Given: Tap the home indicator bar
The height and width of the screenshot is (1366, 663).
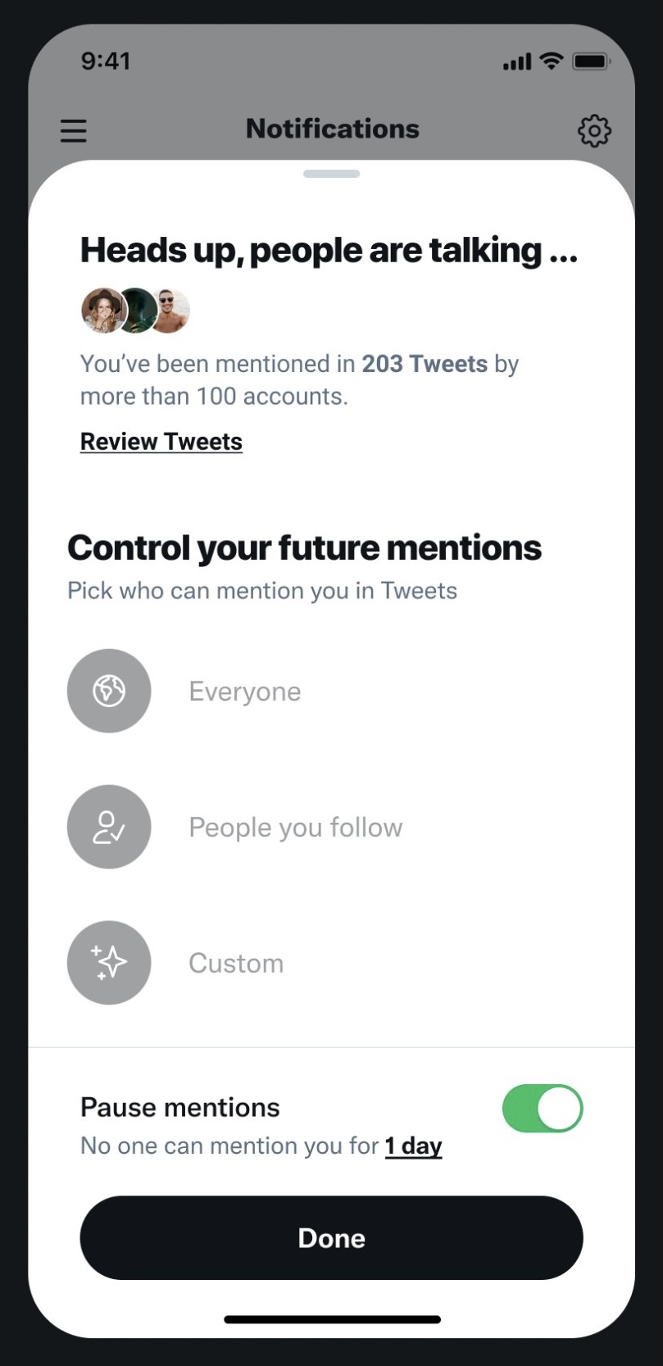Looking at the screenshot, I should [332, 1319].
